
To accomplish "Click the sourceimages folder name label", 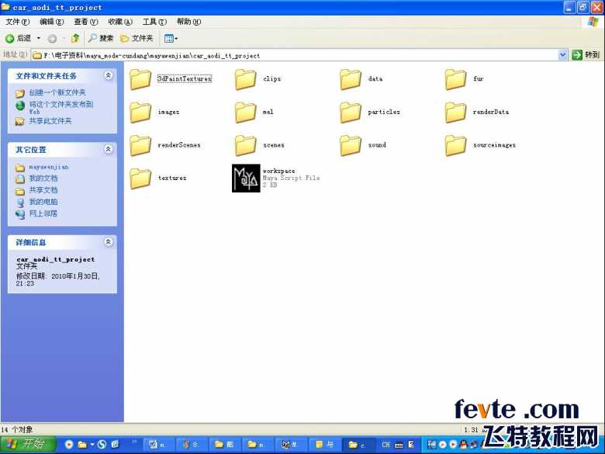I will [494, 145].
